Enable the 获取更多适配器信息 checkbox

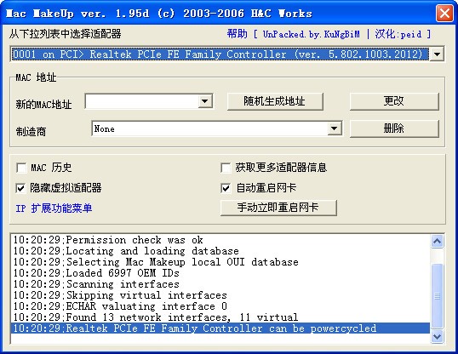point(226,168)
